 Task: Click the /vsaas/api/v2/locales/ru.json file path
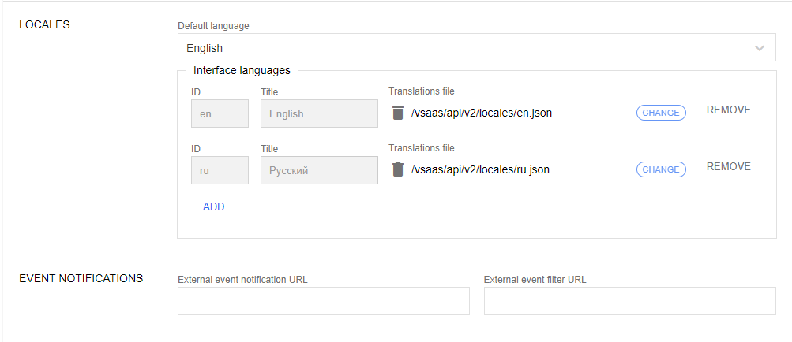[x=480, y=169]
